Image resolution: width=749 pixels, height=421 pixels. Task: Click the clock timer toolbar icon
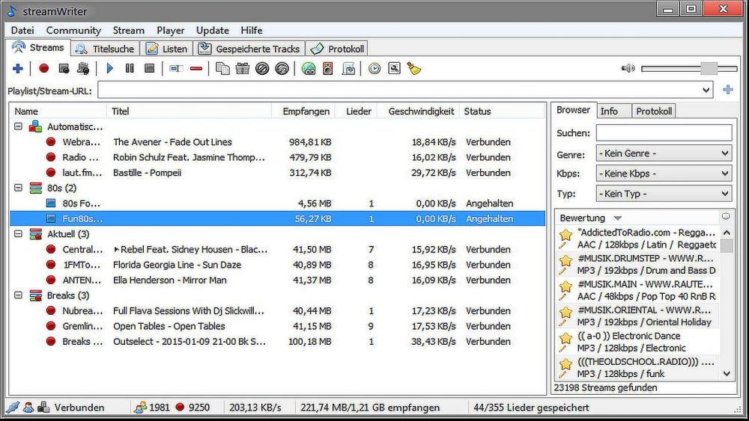[374, 69]
